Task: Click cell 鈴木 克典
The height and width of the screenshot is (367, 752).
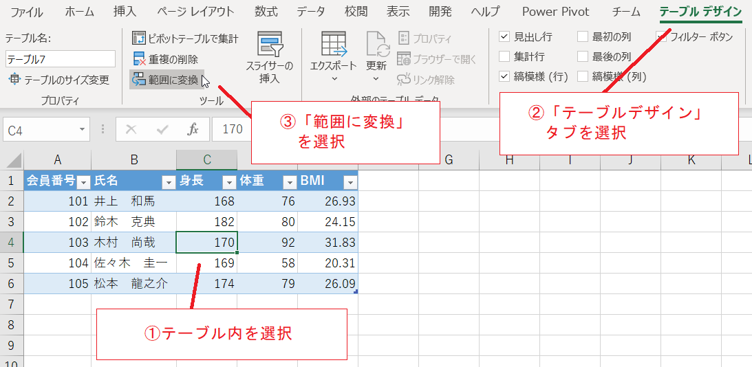Action: (x=133, y=222)
